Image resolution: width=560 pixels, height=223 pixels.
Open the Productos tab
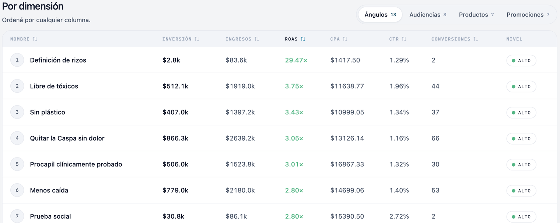tap(476, 15)
